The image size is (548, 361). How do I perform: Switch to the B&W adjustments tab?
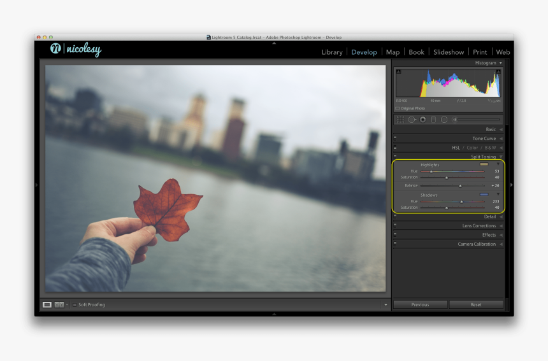click(x=490, y=148)
